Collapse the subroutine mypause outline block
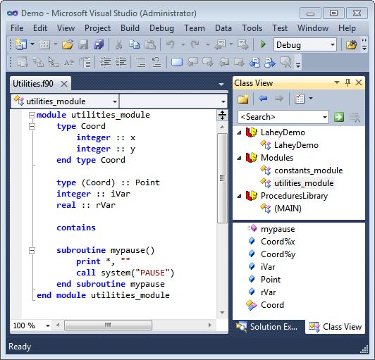 pos(32,250)
